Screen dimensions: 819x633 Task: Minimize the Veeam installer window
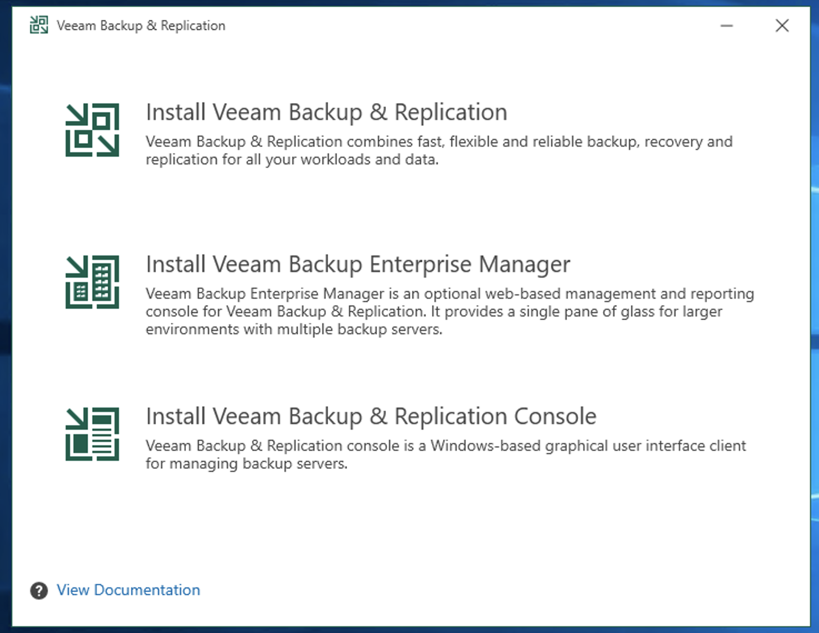727,26
